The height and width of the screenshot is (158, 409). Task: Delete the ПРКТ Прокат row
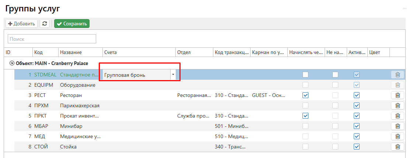coord(398,116)
